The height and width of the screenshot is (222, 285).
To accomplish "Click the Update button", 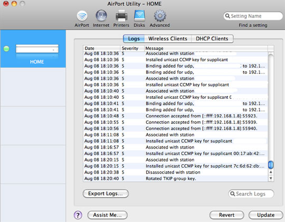I will (x=265, y=215).
